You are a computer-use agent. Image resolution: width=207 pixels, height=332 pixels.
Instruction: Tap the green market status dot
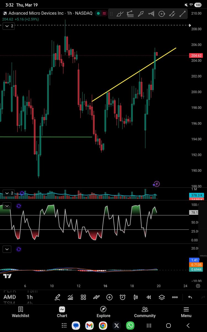coord(98,13)
